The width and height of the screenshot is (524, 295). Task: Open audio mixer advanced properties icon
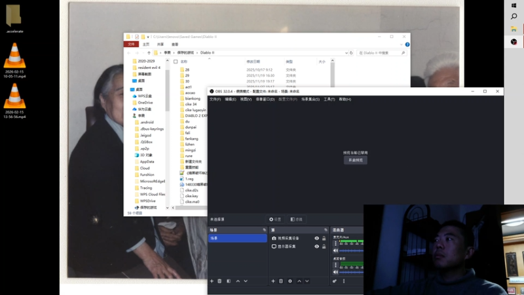pos(335,281)
